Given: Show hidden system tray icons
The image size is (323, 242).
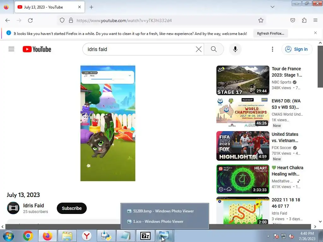Looking at the screenshot, I should [268, 236].
